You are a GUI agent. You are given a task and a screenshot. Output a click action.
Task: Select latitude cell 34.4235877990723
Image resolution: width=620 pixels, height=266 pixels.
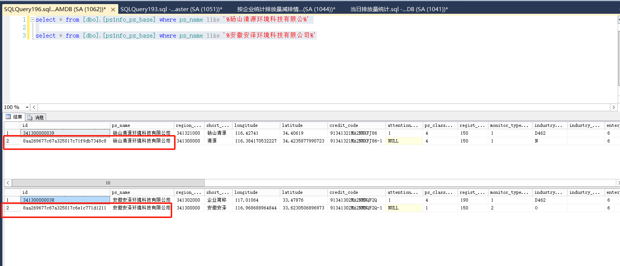point(304,141)
